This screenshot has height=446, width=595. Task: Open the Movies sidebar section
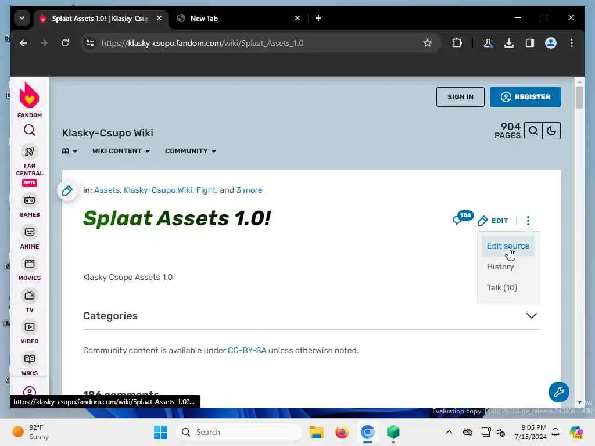(30, 269)
